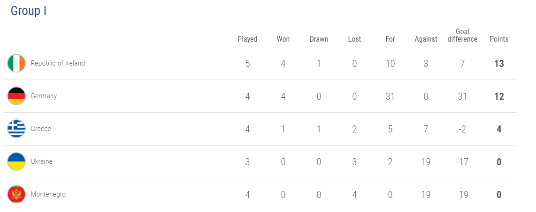
Task: Click the Goal difference column header
Action: 462,36
